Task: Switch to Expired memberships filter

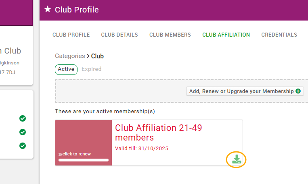Action: pyautogui.click(x=91, y=69)
